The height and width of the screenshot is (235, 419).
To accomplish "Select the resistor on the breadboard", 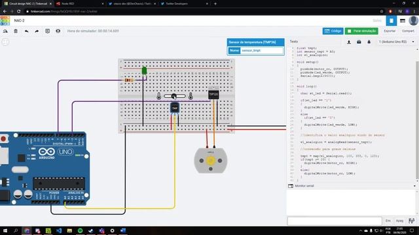I will [129, 80].
